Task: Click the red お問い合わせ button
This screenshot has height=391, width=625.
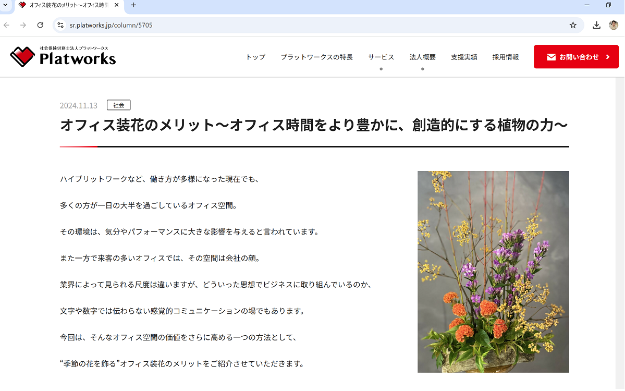Action: click(576, 57)
